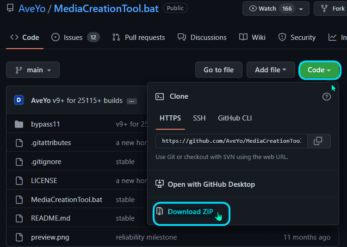Open the .gitignore file

tap(46, 162)
